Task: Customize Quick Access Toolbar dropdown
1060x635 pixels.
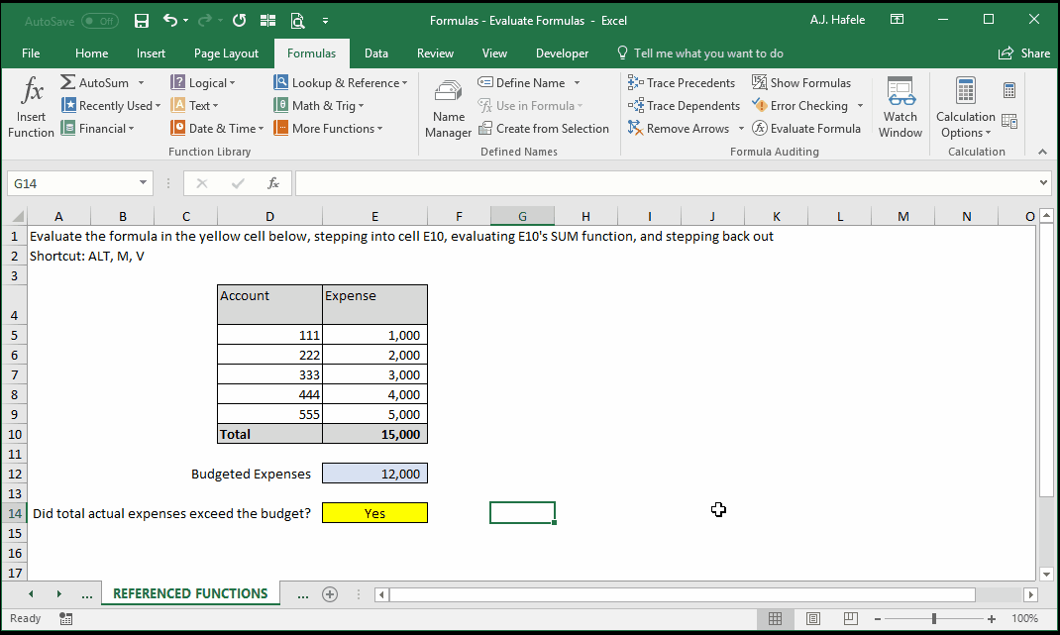Action: click(325, 21)
